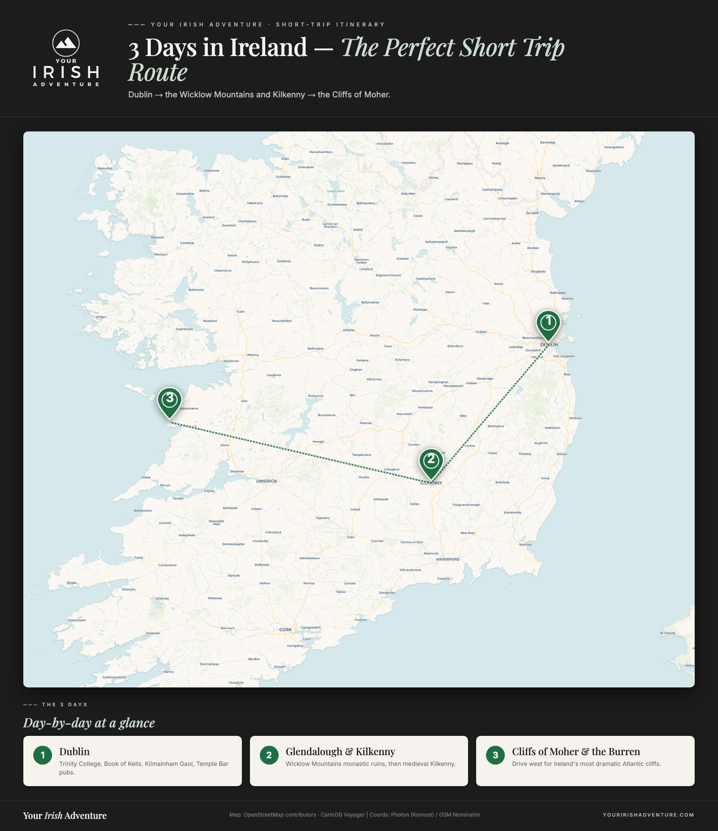Viewport: 718px width, 831px height.
Task: Click the Sligo town label on map
Action: click(x=285, y=159)
